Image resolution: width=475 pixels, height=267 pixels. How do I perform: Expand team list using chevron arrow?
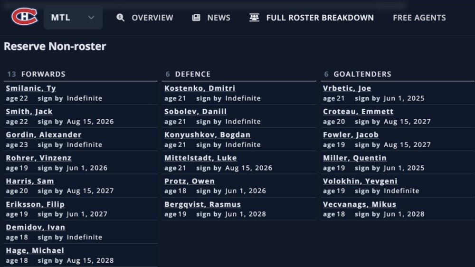point(91,18)
